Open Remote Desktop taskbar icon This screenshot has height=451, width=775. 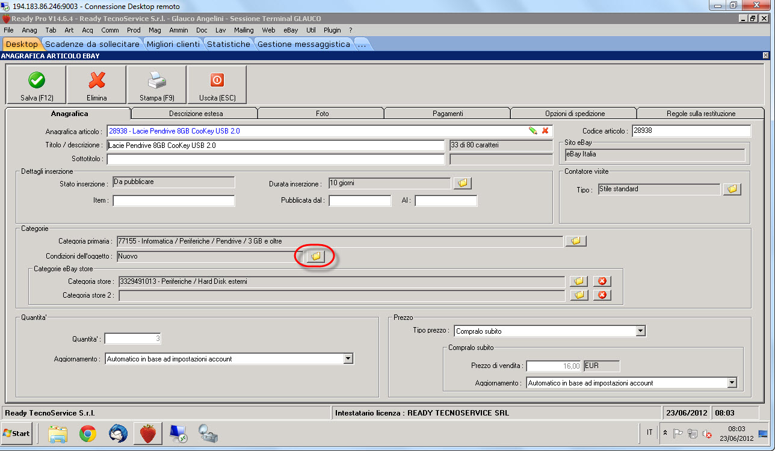[178, 434]
